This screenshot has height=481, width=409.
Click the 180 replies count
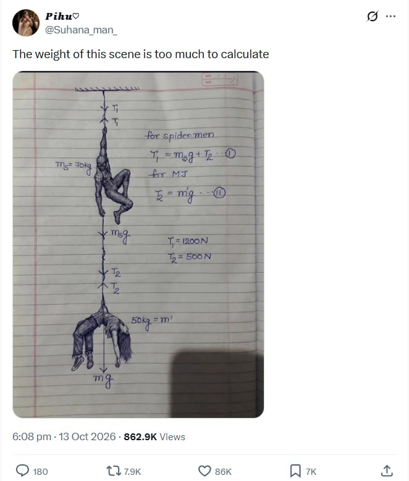(x=40, y=472)
